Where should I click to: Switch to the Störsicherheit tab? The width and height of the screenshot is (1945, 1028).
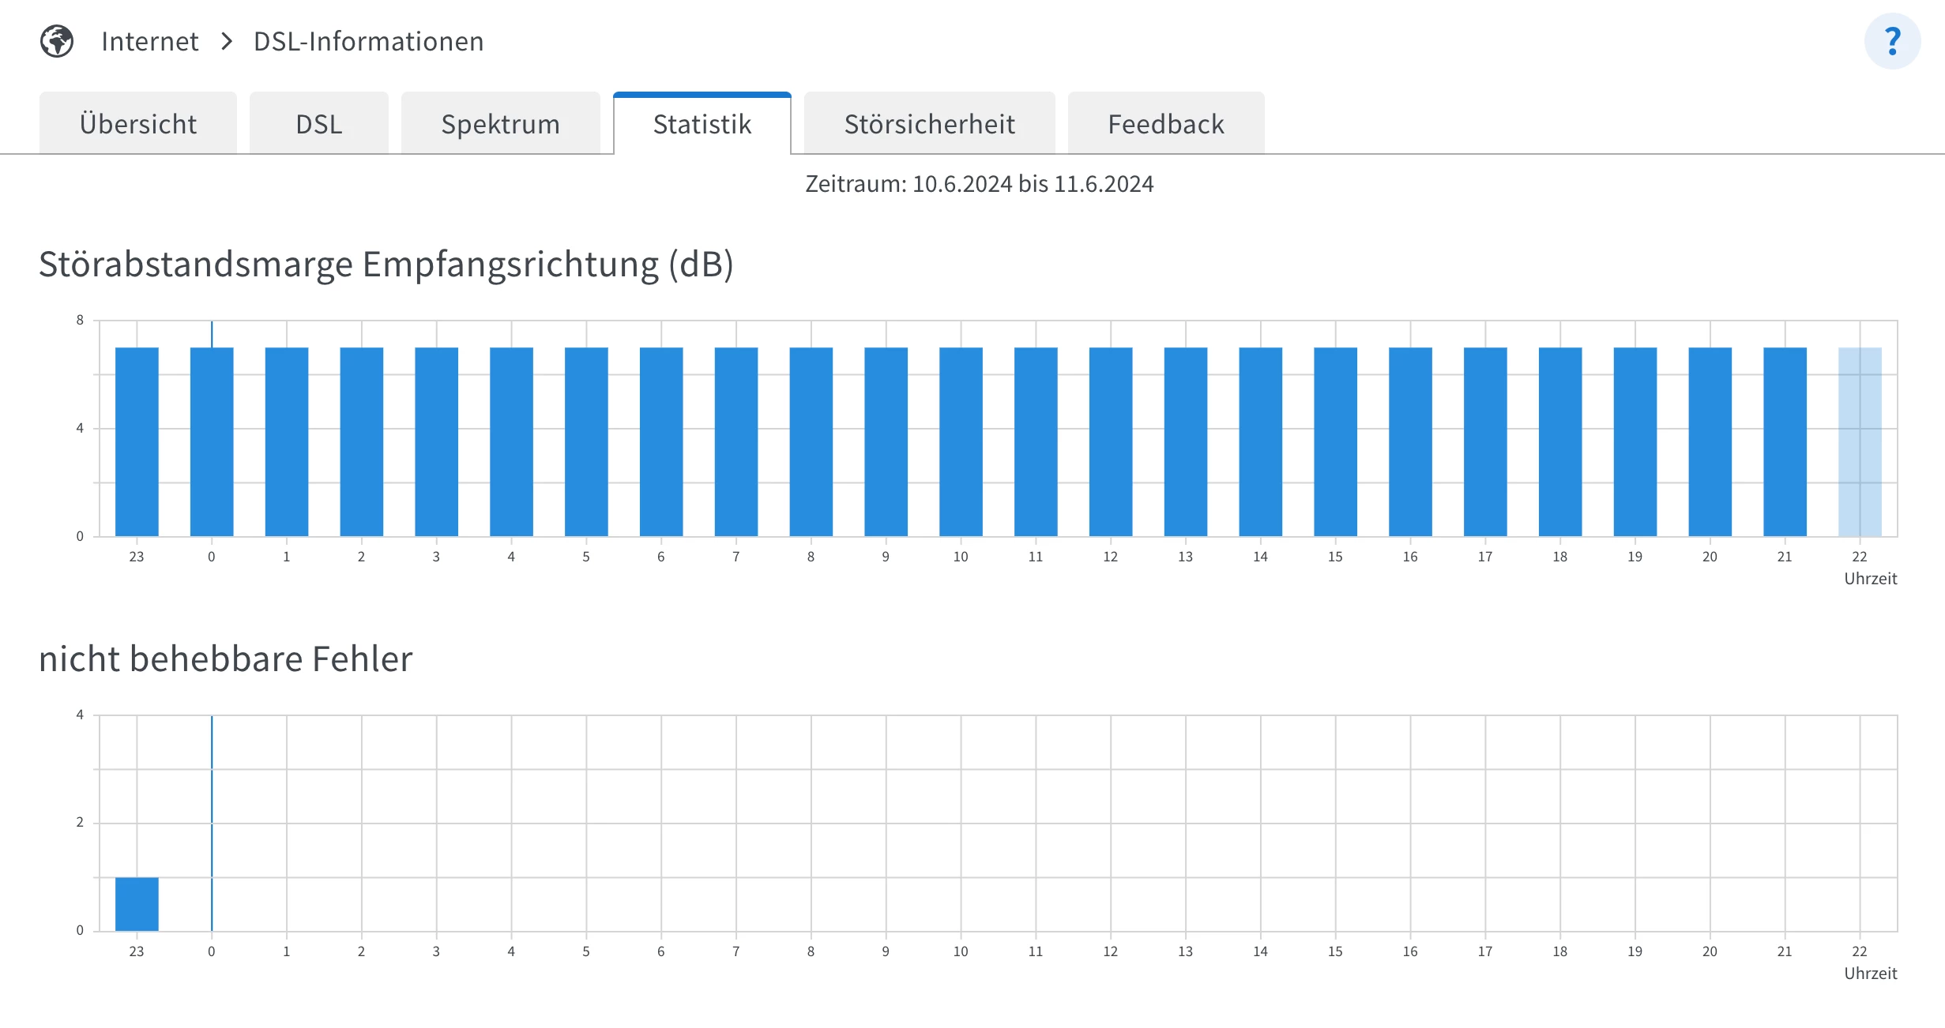(929, 124)
